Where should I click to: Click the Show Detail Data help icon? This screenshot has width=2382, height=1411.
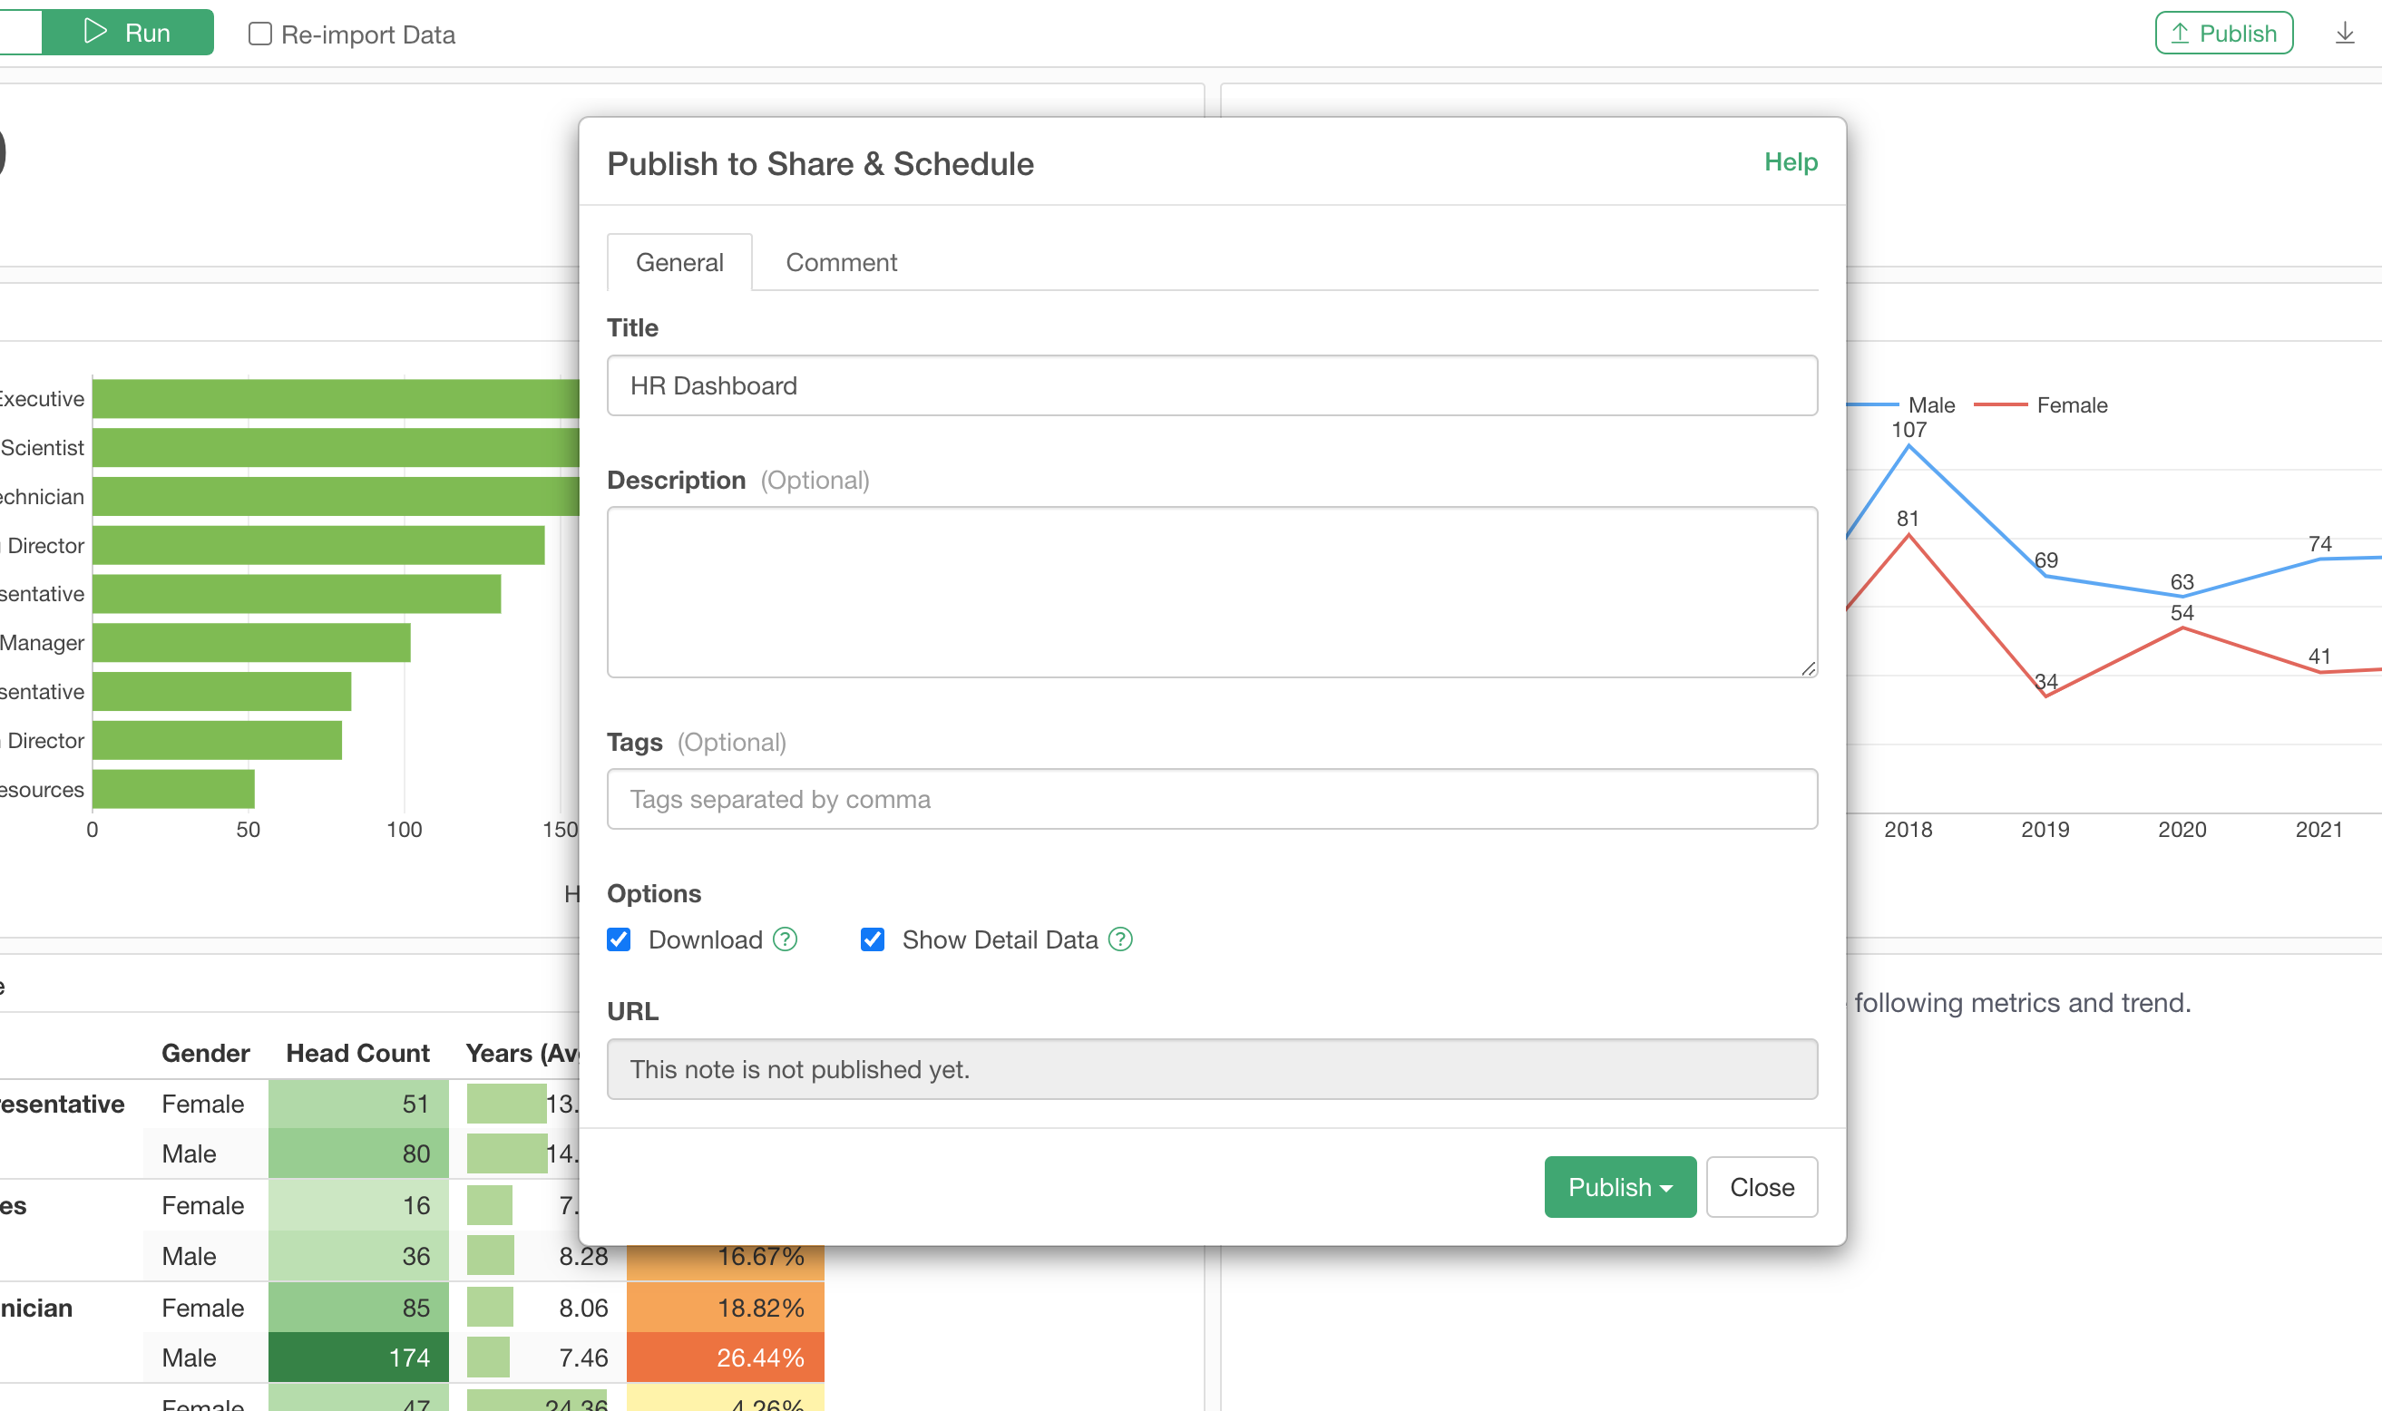tap(1120, 939)
